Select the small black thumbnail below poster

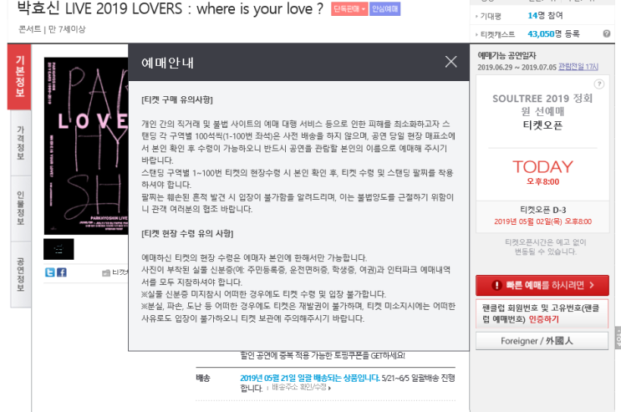pyautogui.click(x=59, y=249)
